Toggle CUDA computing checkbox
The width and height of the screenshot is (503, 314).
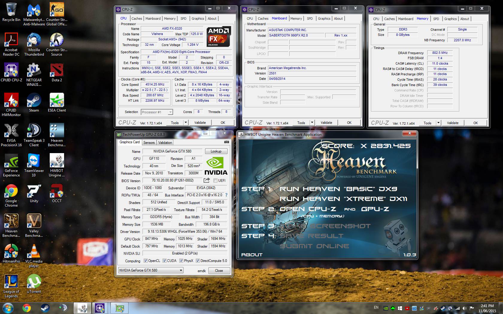164,260
